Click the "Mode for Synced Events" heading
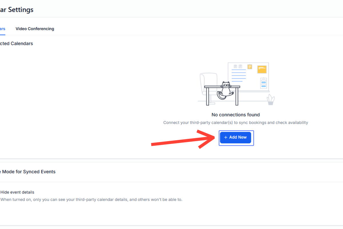 pyautogui.click(x=28, y=172)
